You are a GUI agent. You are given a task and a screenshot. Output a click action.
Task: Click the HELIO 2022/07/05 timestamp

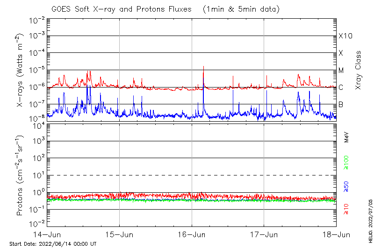pyautogui.click(x=369, y=220)
